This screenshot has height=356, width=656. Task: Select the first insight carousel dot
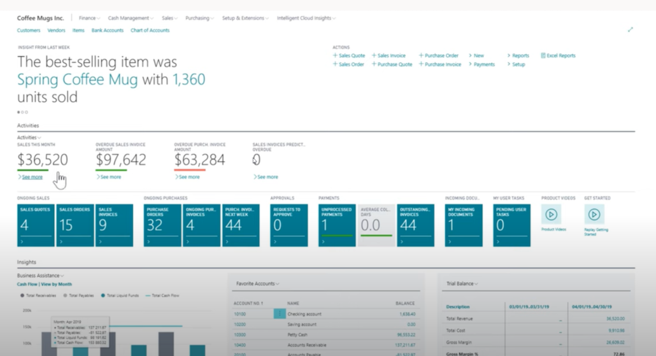point(18,112)
